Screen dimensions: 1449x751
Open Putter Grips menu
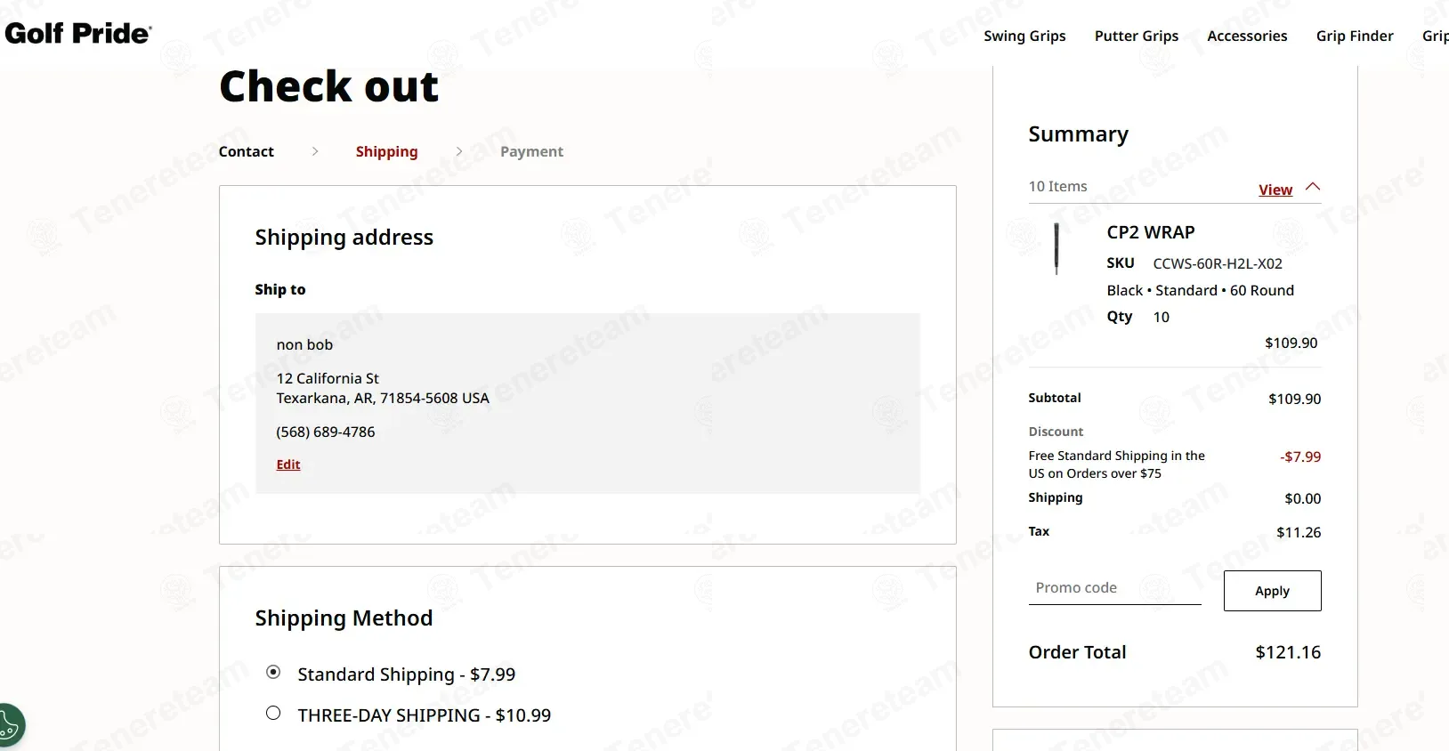coord(1137,36)
